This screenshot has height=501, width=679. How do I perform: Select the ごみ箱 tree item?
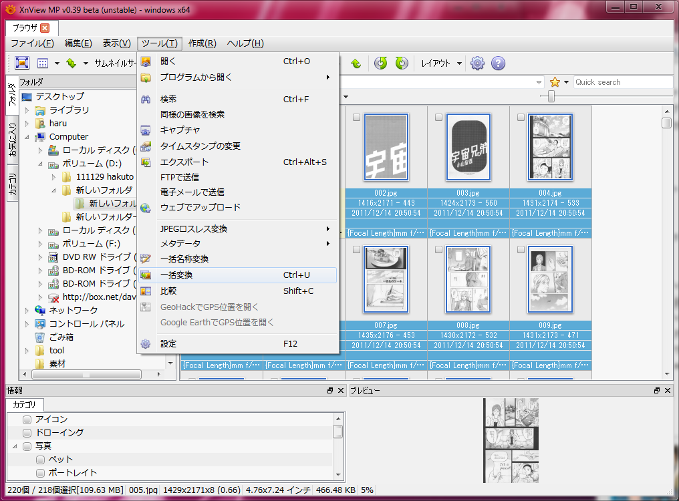pos(61,337)
